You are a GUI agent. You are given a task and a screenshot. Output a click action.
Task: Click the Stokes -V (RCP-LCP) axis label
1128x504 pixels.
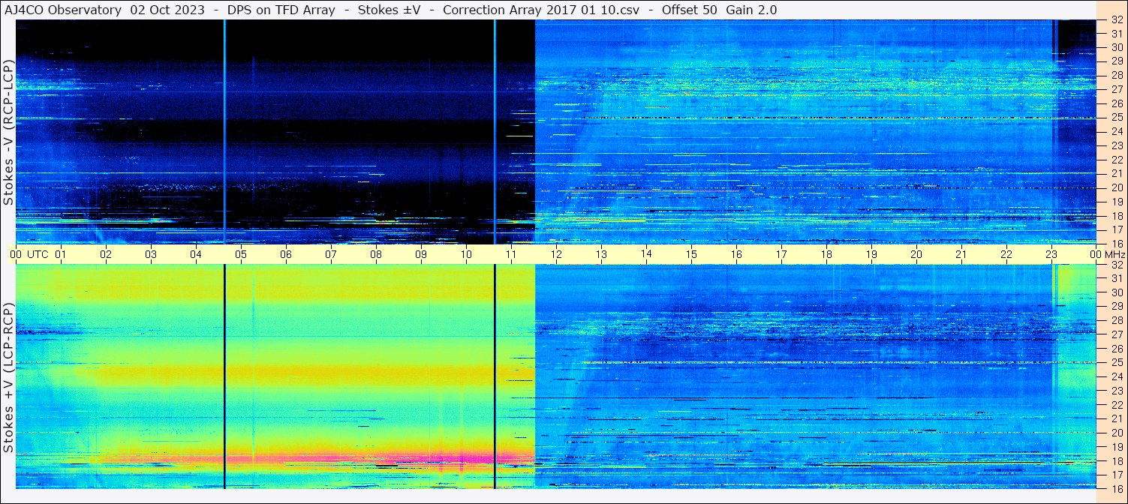[x=8, y=132]
